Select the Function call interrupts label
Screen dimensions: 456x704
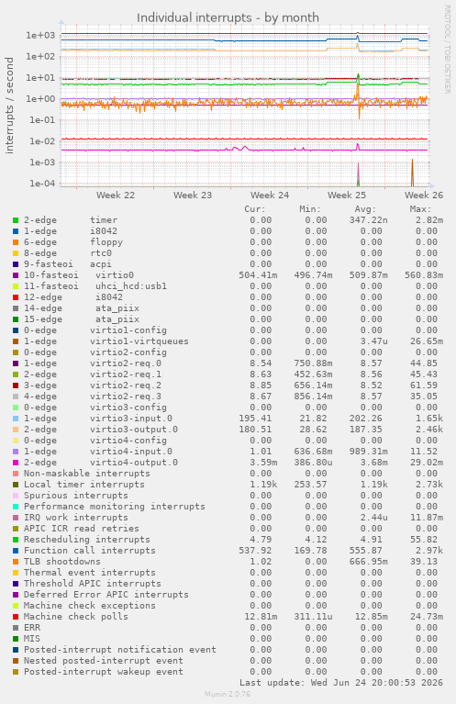(89, 551)
